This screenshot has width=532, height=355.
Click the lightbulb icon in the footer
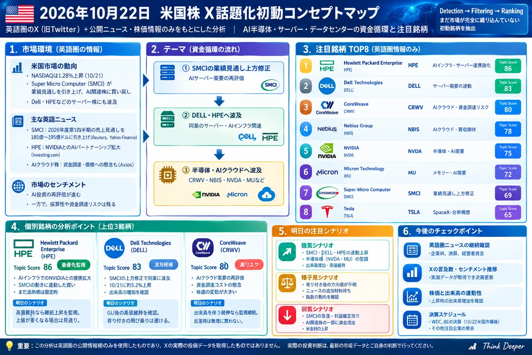(9, 345)
